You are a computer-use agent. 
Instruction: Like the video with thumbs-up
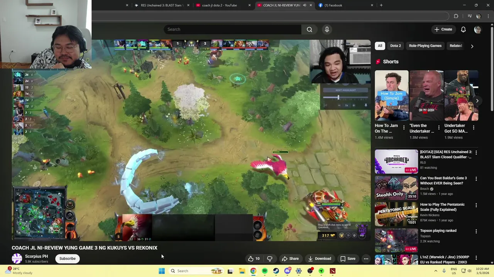coord(254,259)
